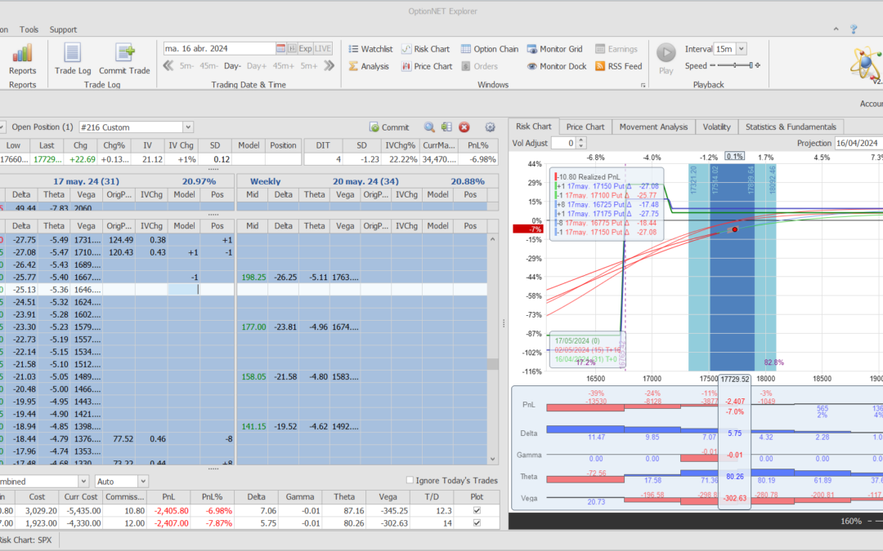This screenshot has height=551, width=883.
Task: Click the round Play button
Action: 666,53
